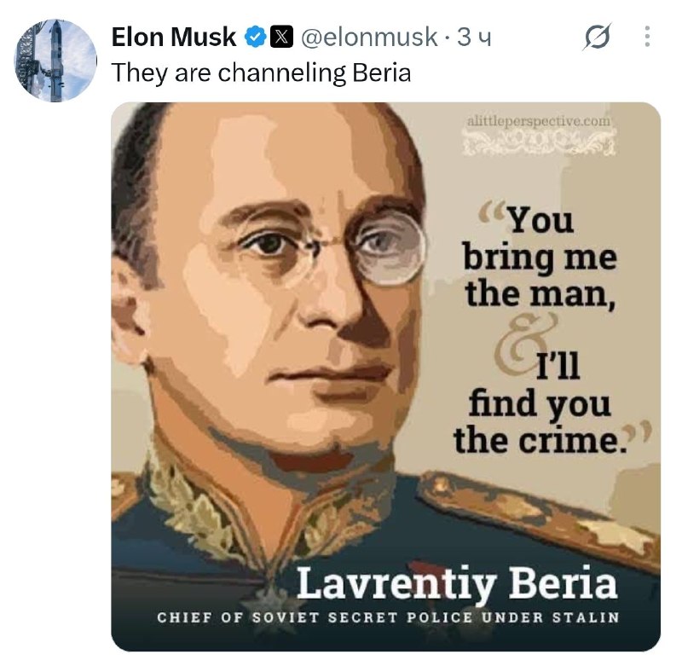Click the subtitle Chief of Soviet Secret Police
This screenshot has height=666, width=682.
(x=388, y=617)
